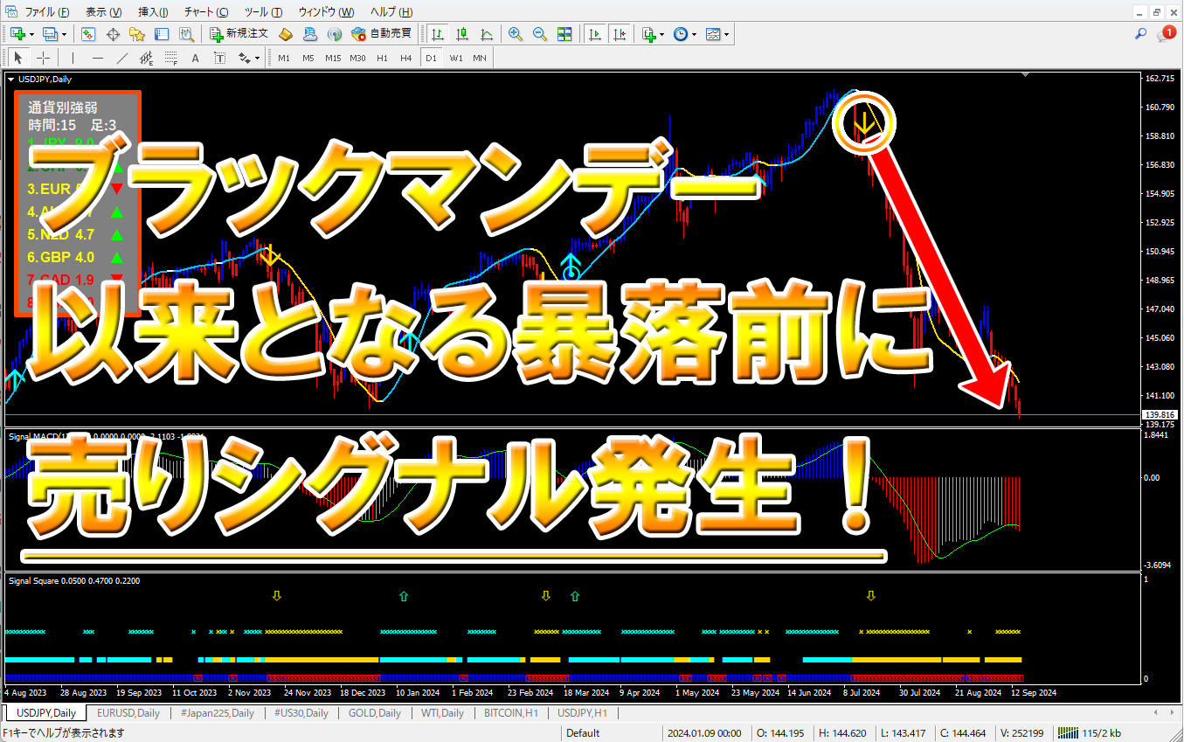Expand the Templates dropdown arrow
The width and height of the screenshot is (1184, 742).
(x=727, y=34)
